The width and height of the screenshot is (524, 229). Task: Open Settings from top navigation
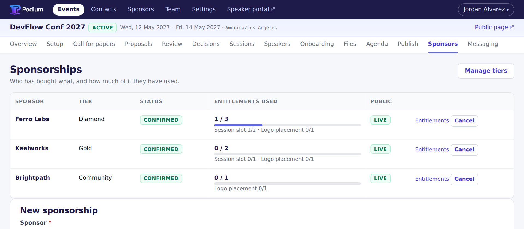(204, 9)
